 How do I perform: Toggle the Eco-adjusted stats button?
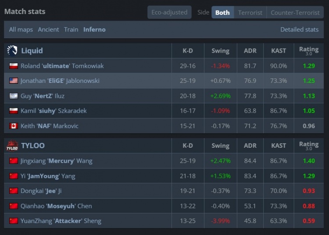169,12
